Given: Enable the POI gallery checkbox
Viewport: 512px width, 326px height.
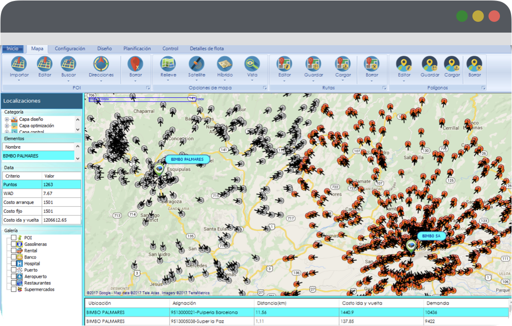Looking at the screenshot, I should 13,238.
